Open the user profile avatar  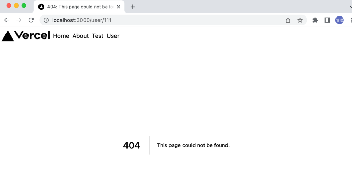pos(339,20)
